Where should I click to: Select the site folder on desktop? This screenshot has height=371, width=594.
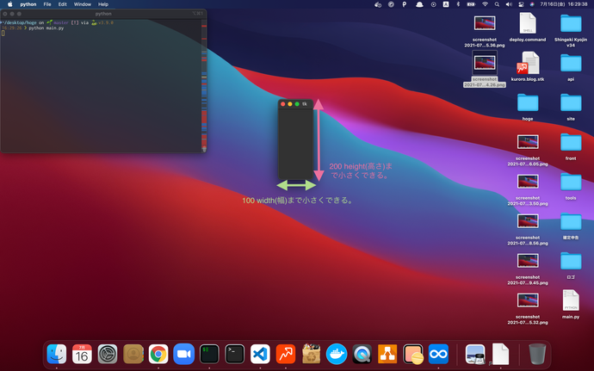click(571, 102)
